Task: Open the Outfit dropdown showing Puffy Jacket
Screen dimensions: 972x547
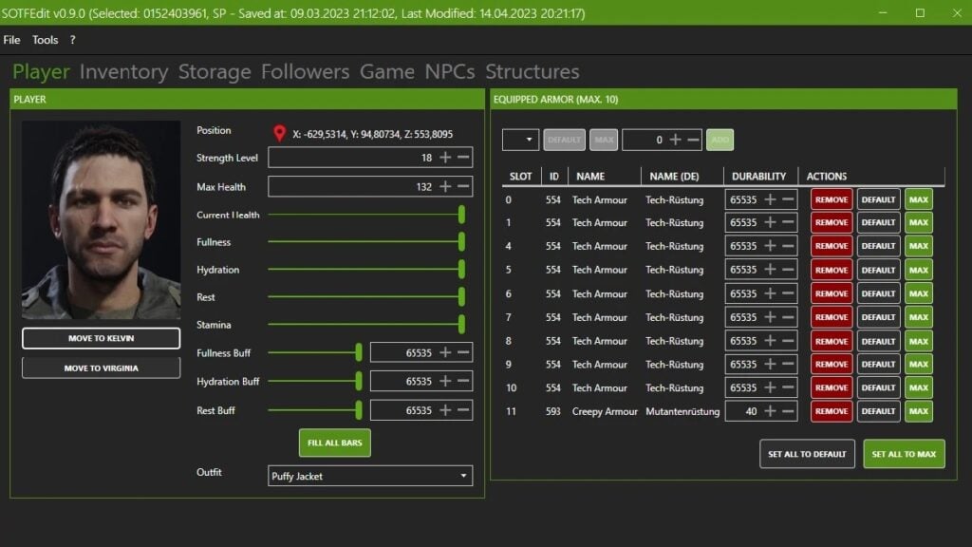Action: pyautogui.click(x=370, y=476)
